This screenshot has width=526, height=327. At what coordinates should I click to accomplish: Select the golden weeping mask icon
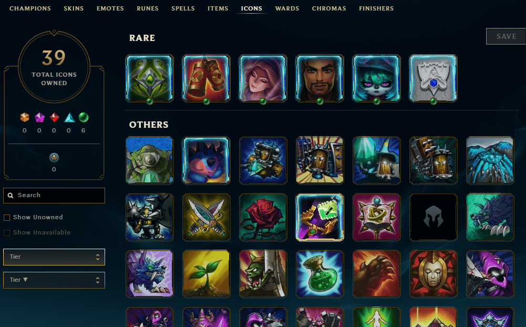pos(433,274)
